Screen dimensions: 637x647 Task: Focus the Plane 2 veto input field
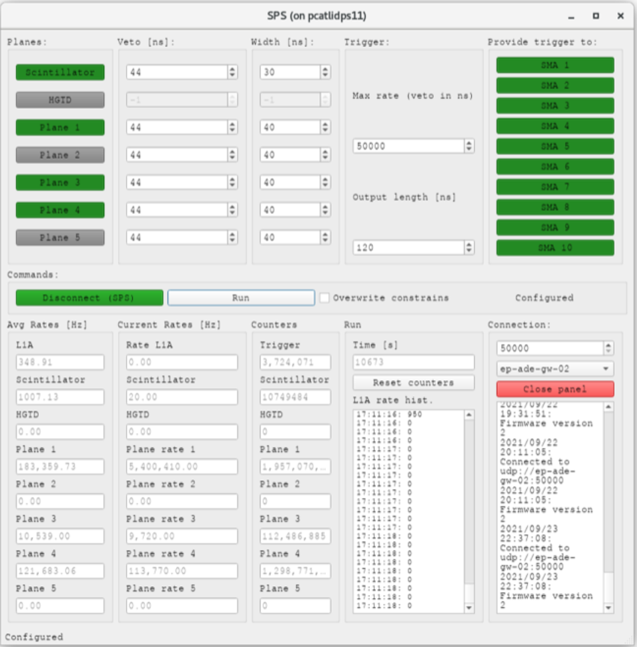177,155
